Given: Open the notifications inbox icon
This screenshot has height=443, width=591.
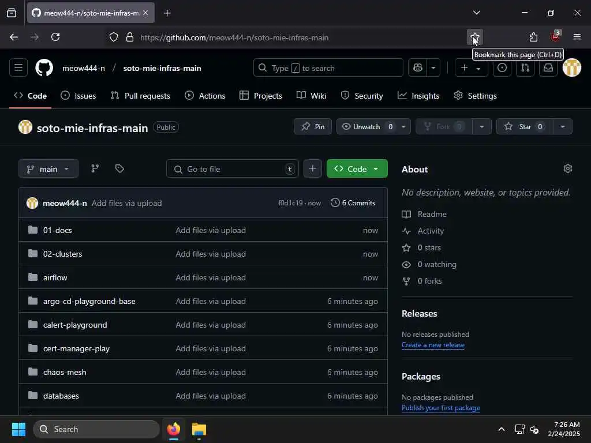Looking at the screenshot, I should (x=548, y=68).
